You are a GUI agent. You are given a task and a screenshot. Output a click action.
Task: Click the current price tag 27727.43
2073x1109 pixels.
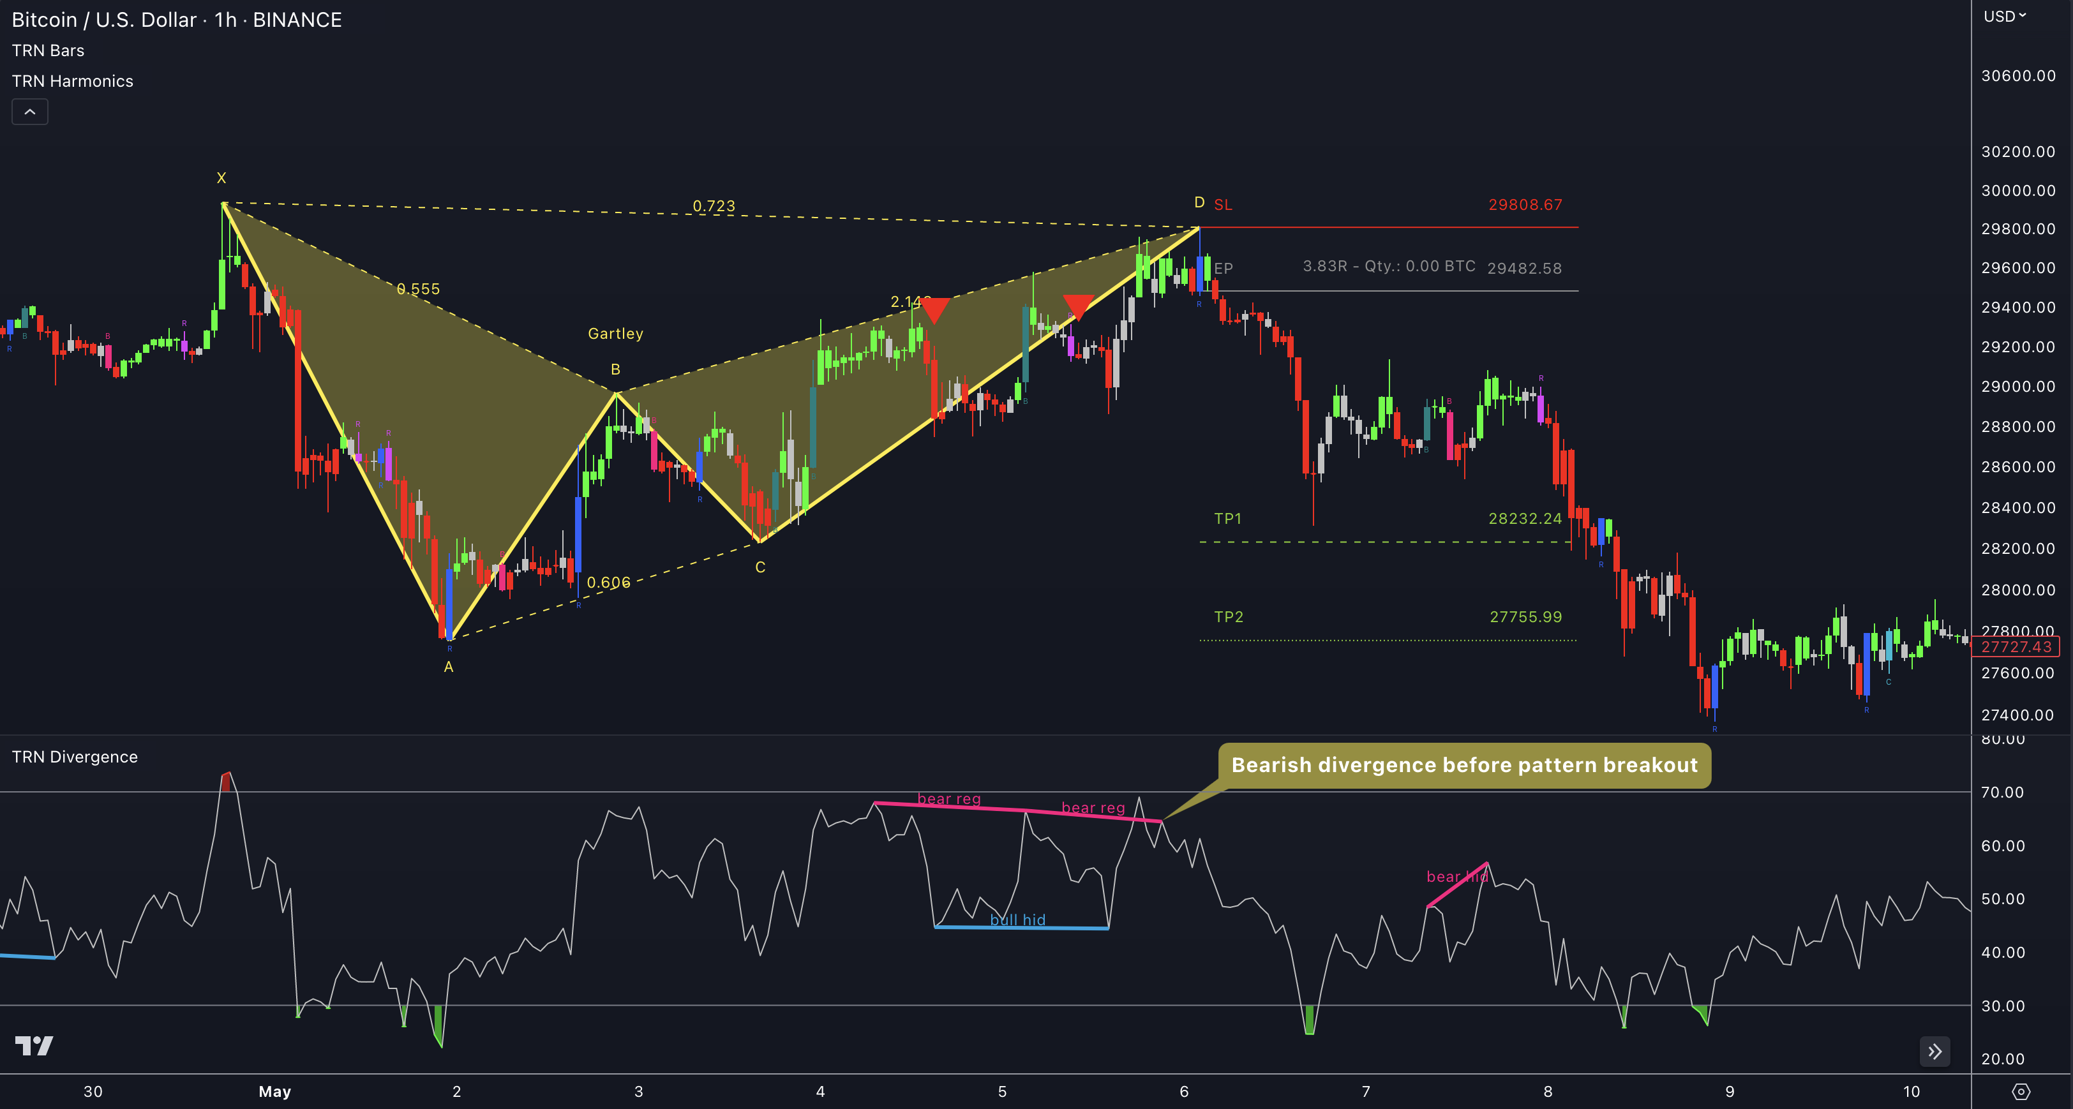2016,646
